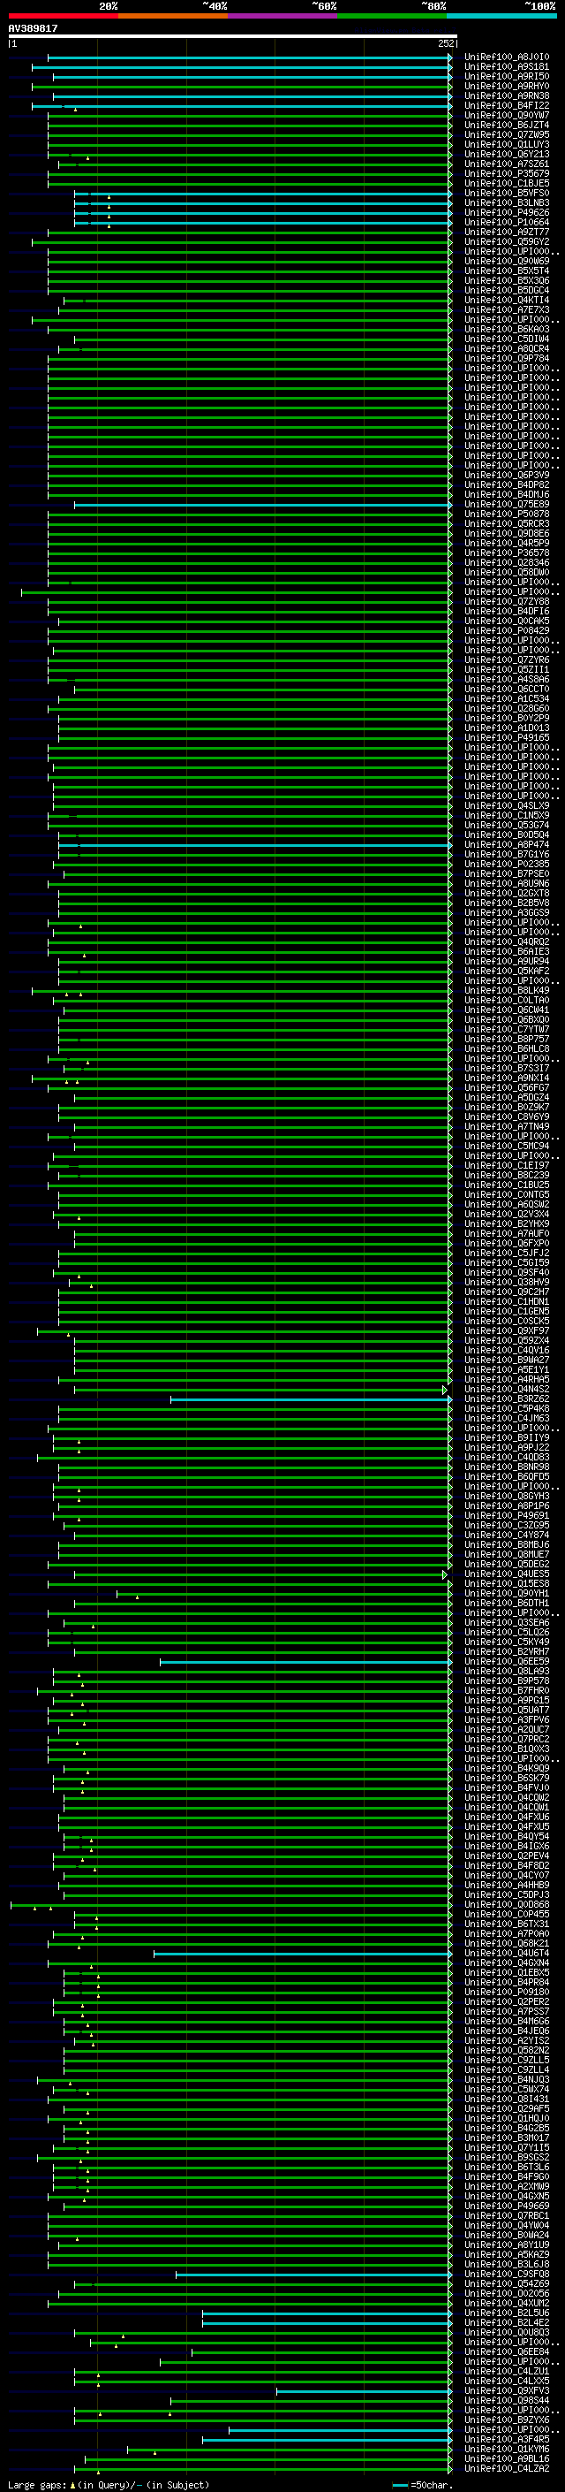
Task: Open hit UniRef100_Q0D868
Action: (x=507, y=1905)
